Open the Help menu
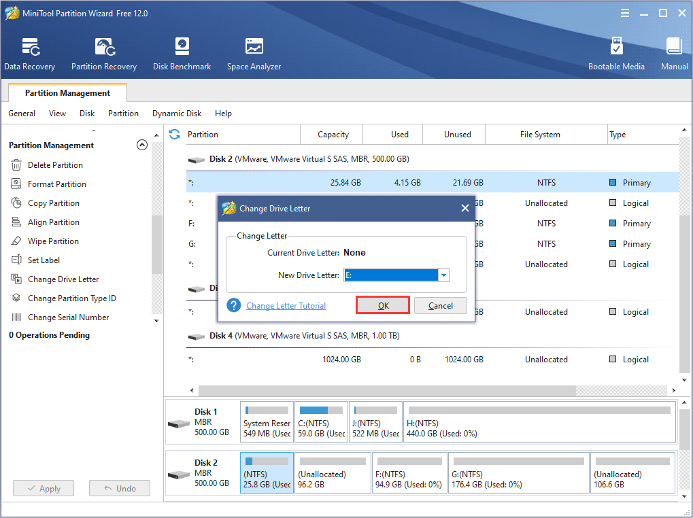Viewport: 693px width, 518px height. 223,114
